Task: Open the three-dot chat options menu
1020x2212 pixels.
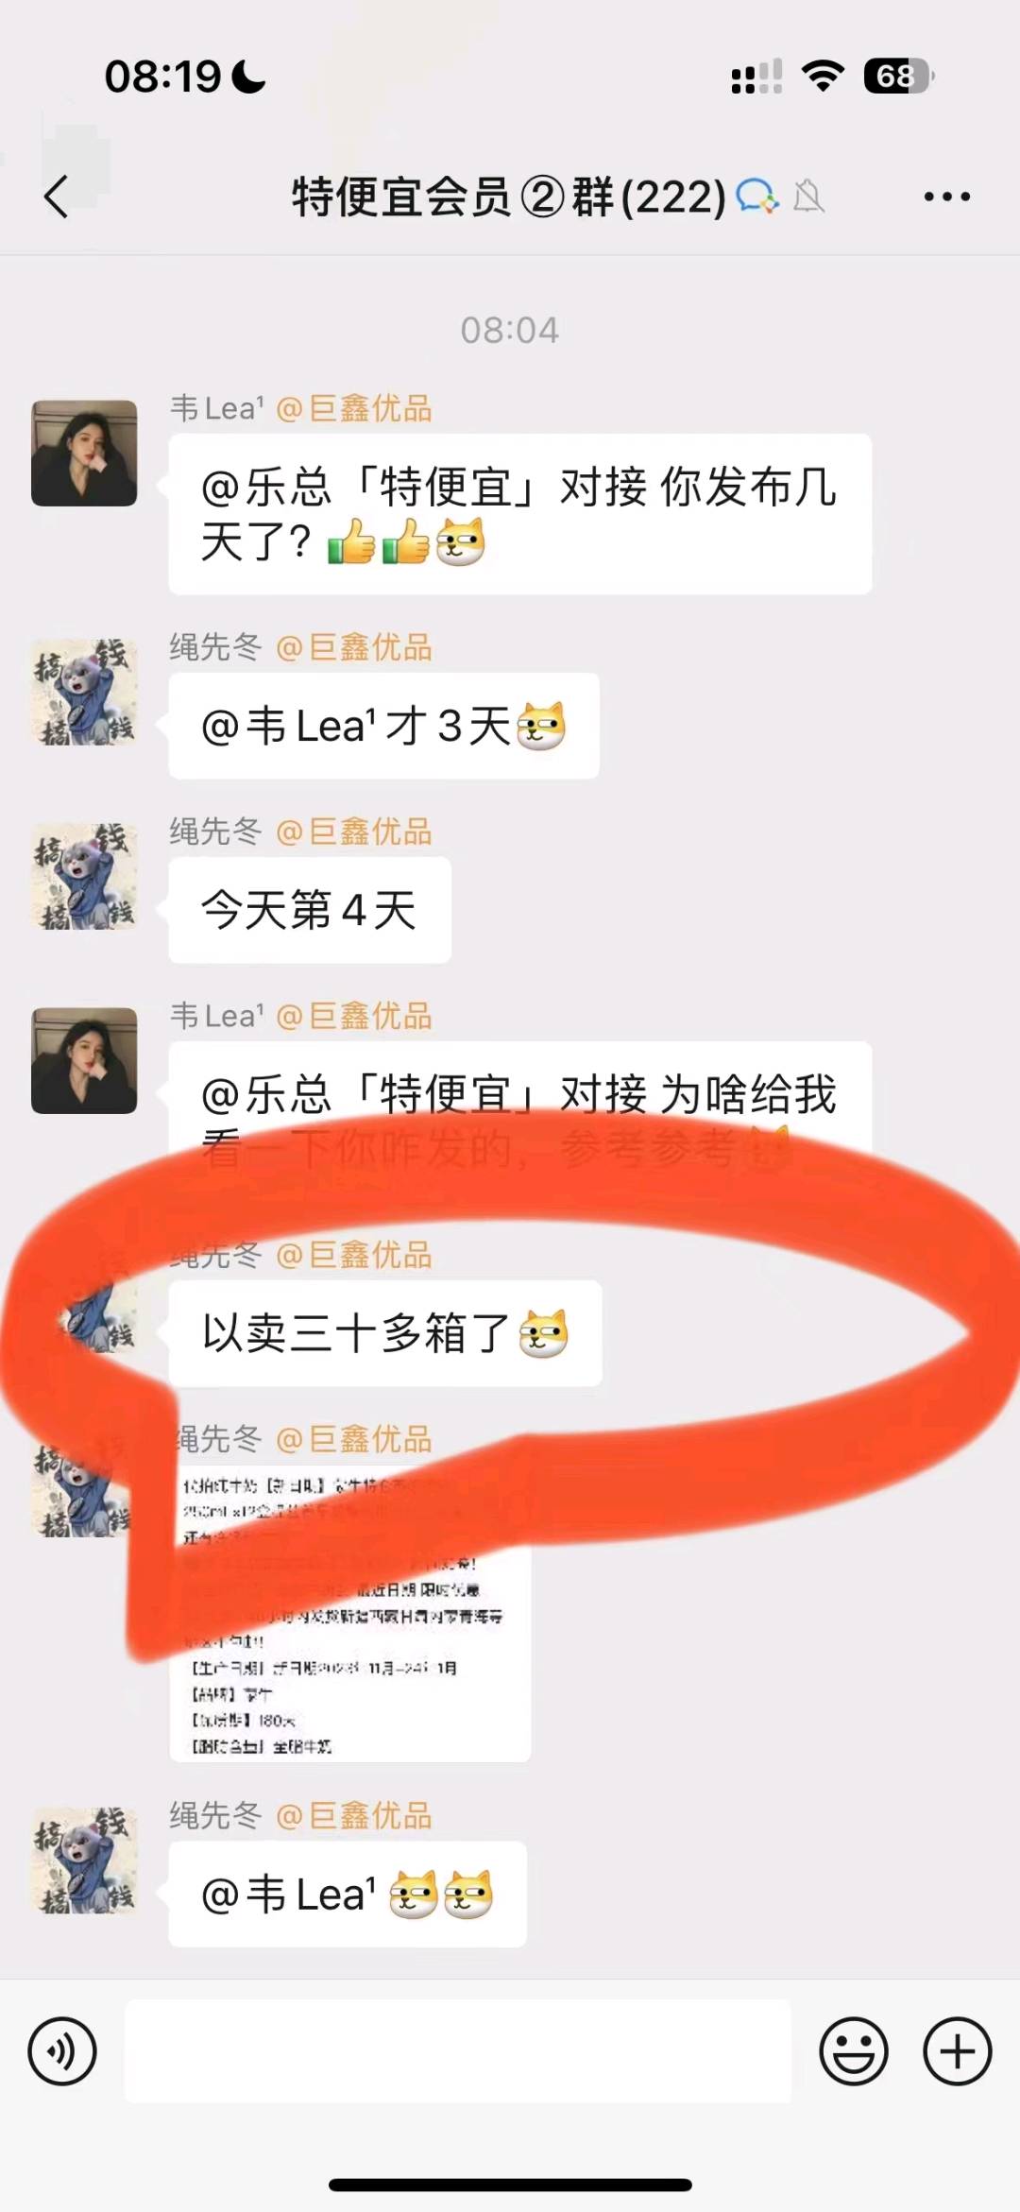Action: pos(946,197)
